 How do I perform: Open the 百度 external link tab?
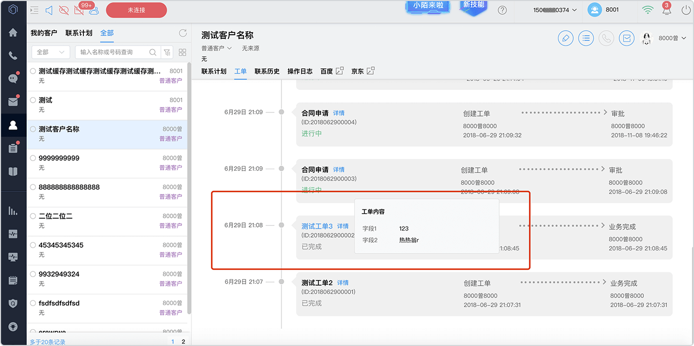coord(332,71)
